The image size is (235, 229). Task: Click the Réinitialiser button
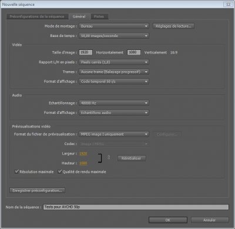pos(132,158)
